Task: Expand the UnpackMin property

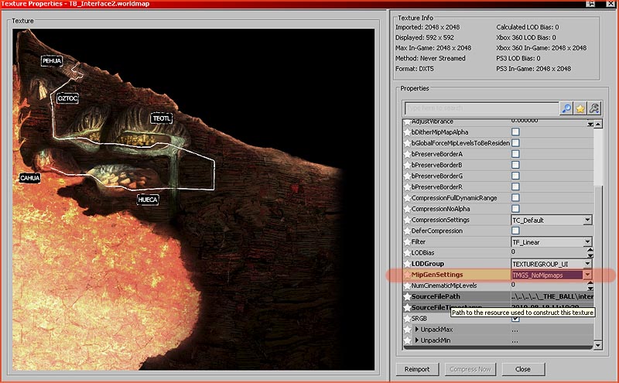Action: (x=416, y=340)
